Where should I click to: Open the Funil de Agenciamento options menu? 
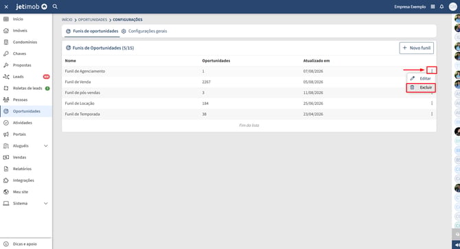pos(432,70)
